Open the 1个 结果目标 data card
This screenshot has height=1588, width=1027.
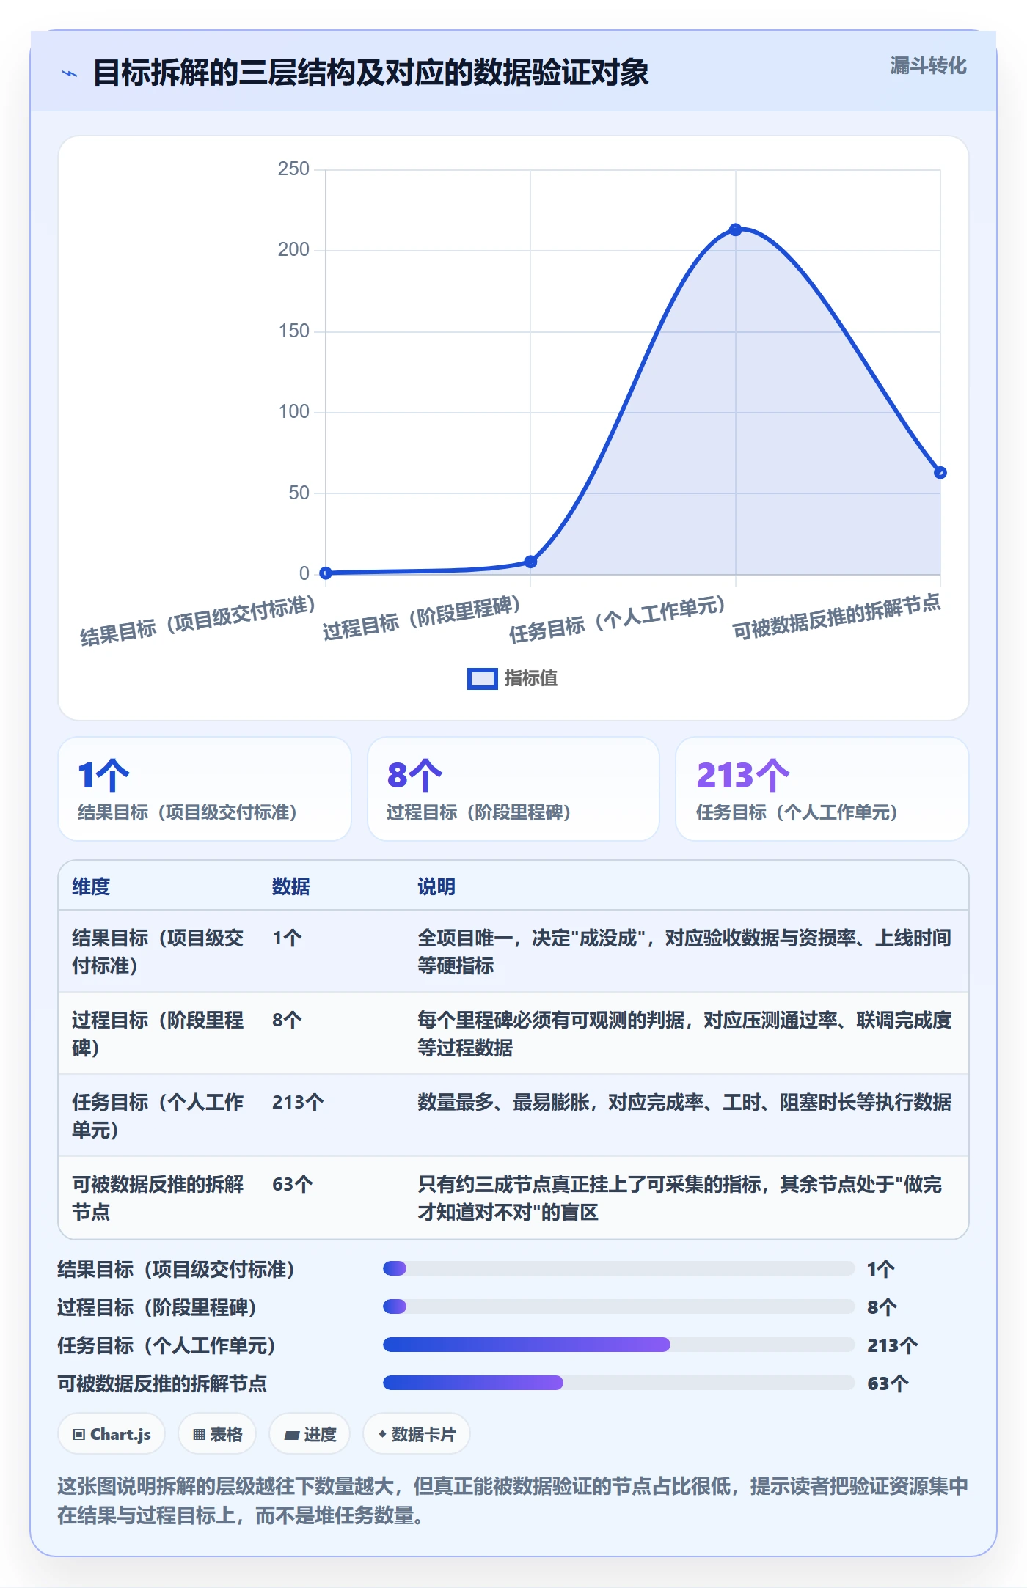pyautogui.click(x=205, y=789)
